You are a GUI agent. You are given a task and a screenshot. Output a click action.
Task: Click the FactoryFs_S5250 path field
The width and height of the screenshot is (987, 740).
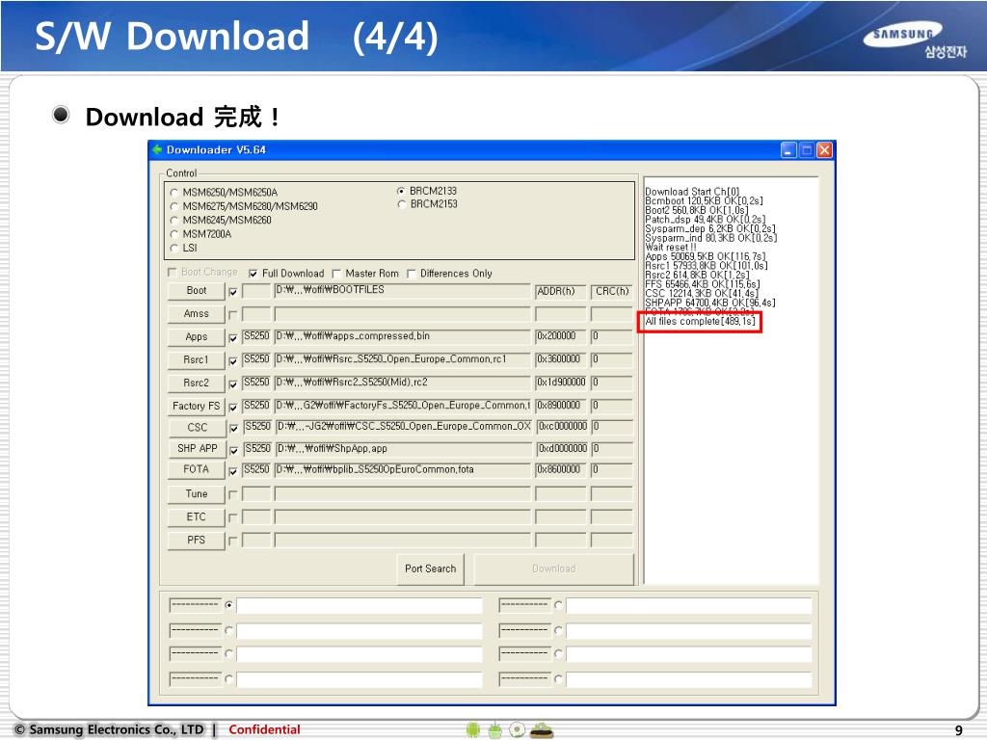[x=402, y=406]
